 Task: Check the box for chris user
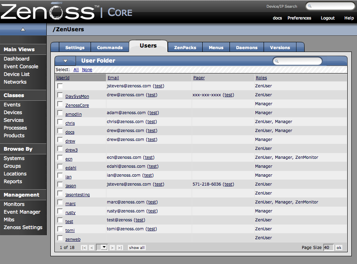point(60,121)
